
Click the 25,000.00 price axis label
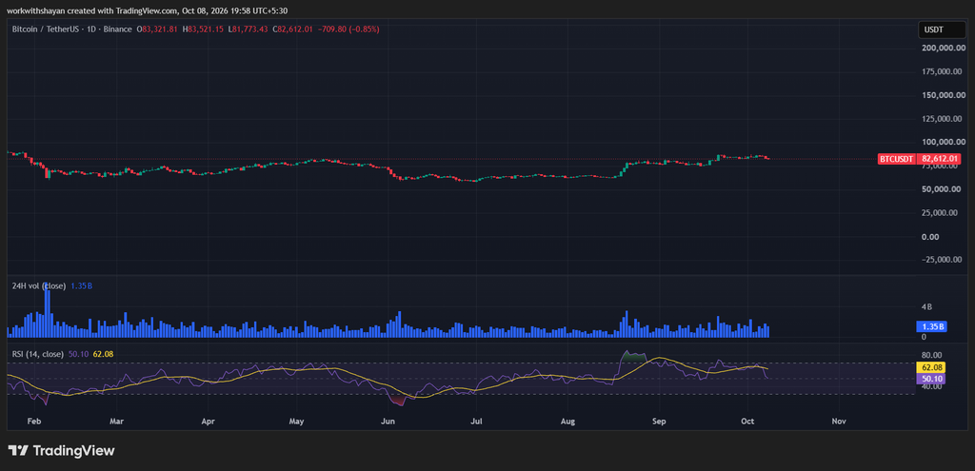point(940,213)
